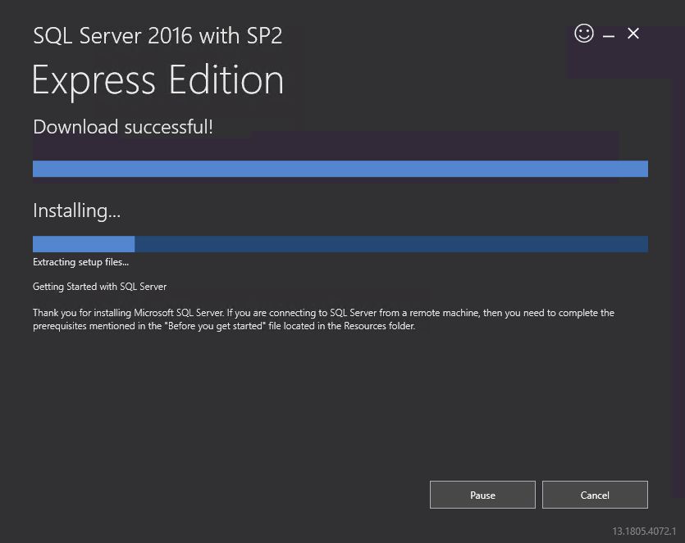Screen dimensions: 685x543
Task: Select the feedback emoticon in the title bar
Action: 583,34
